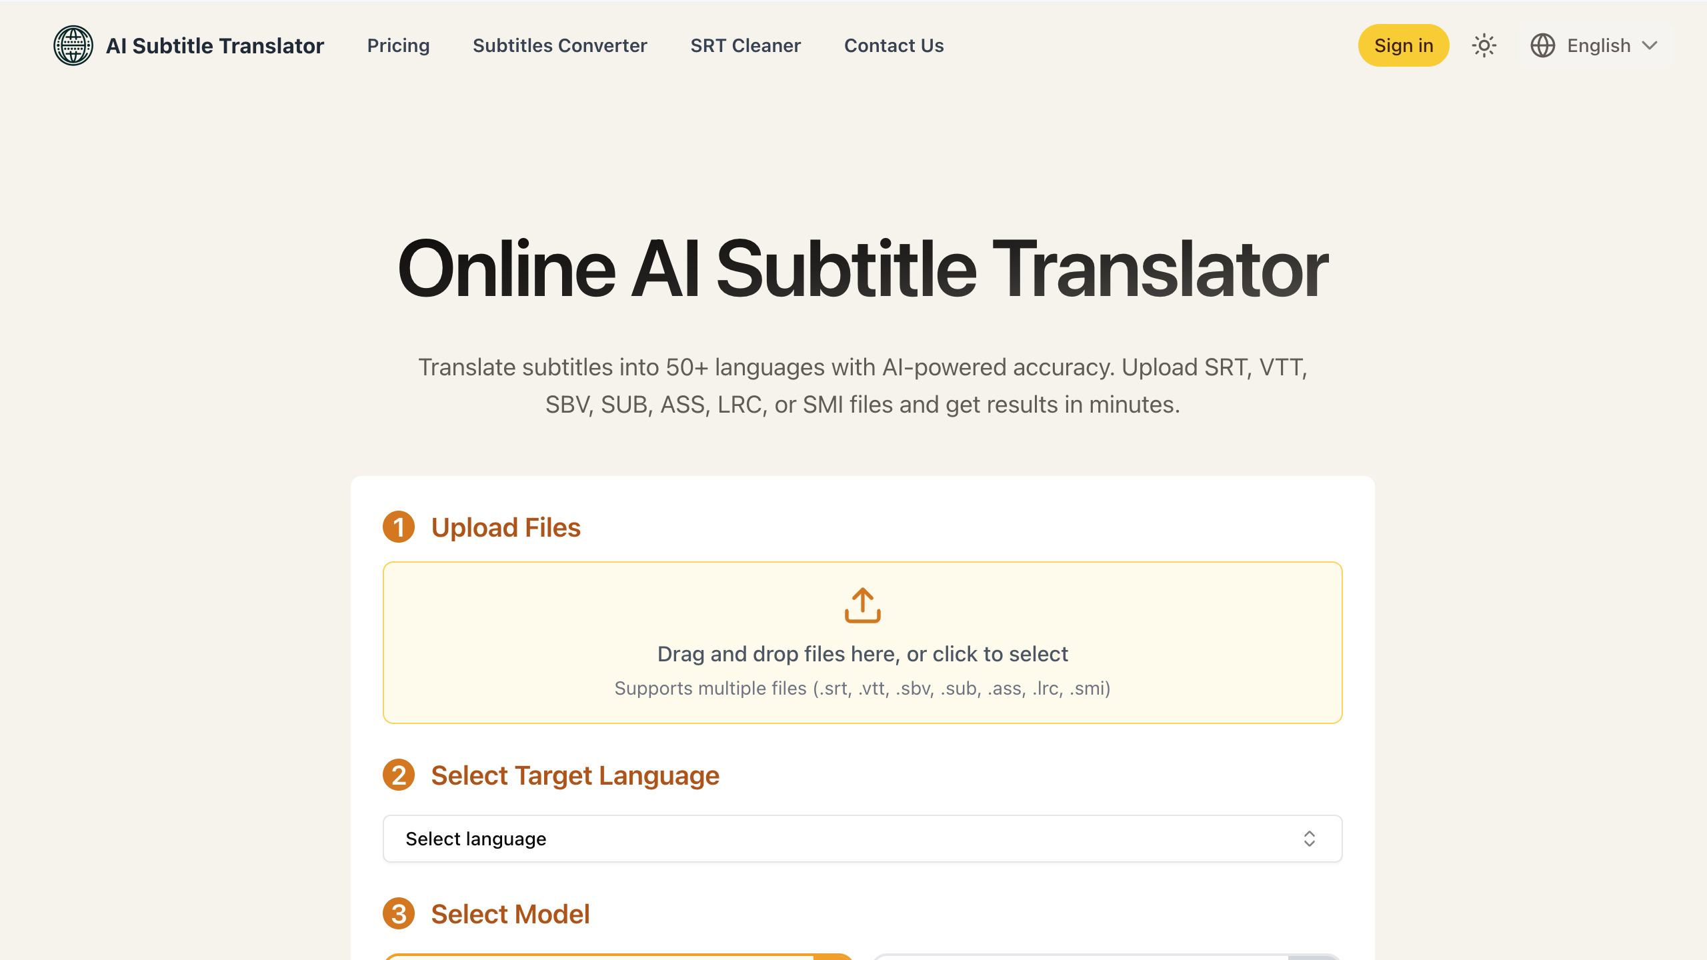Click the Select Model heading
The image size is (1707, 960).
(x=511, y=914)
